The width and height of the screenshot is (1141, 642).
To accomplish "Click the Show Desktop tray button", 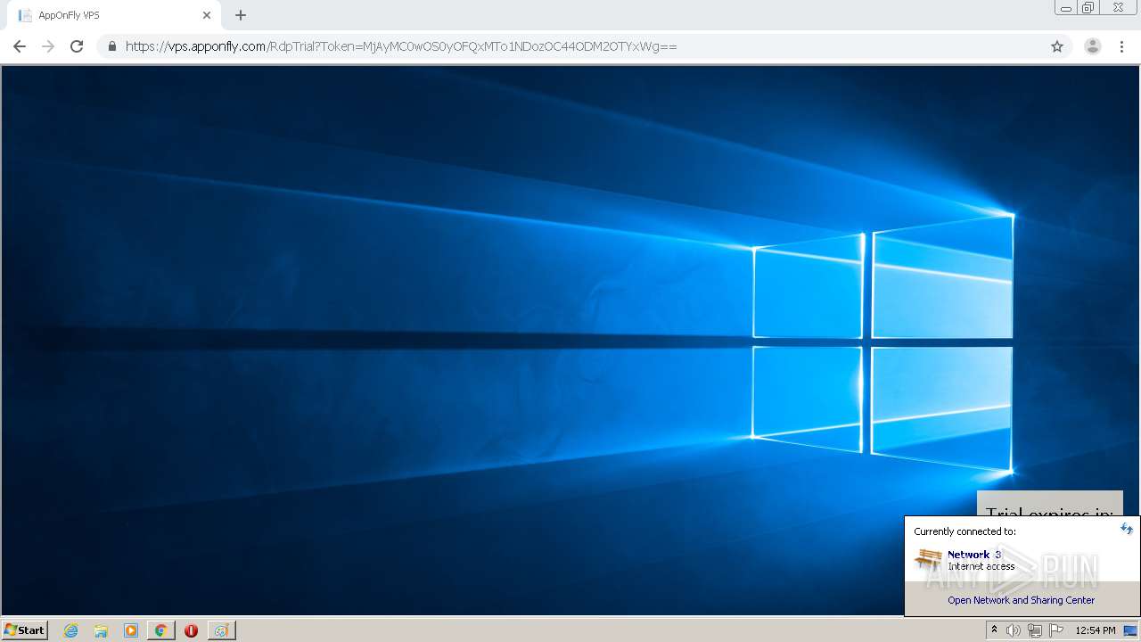I will (1130, 630).
